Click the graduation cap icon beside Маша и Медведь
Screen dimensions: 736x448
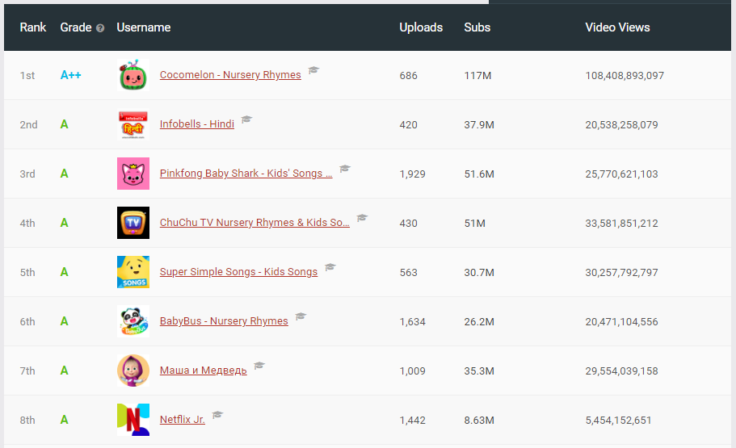(x=259, y=366)
